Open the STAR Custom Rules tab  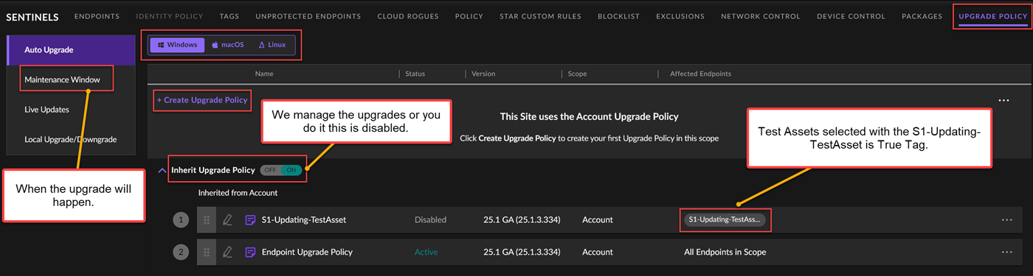click(540, 16)
